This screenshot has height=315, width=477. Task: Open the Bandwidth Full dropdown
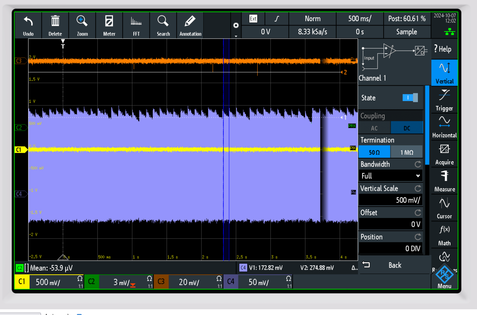tap(390, 176)
